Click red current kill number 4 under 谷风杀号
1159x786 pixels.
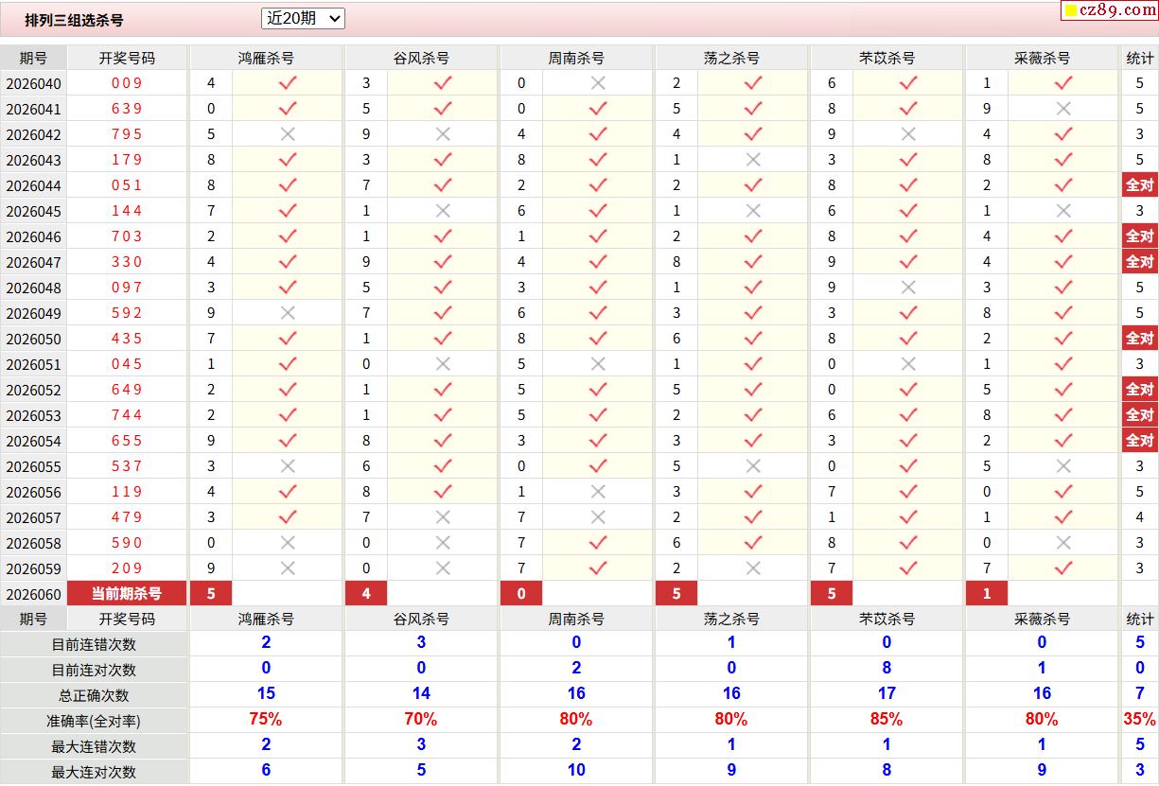[366, 594]
